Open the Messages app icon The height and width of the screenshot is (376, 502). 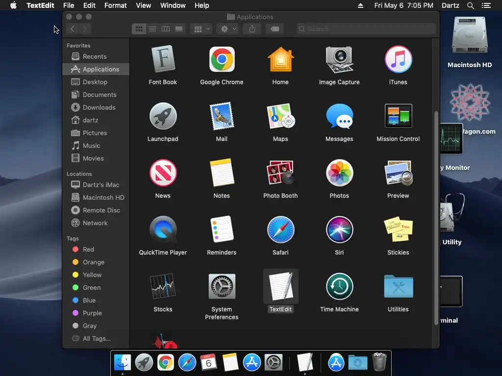pyautogui.click(x=339, y=116)
